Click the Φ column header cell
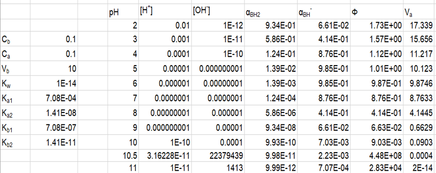The height and width of the screenshot is (173, 436). 377,12
